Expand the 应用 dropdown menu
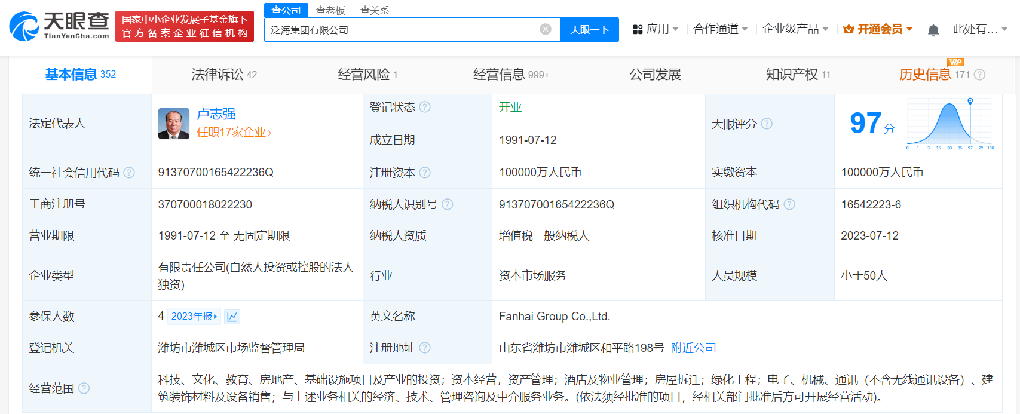This screenshot has width=1020, height=414. (656, 29)
